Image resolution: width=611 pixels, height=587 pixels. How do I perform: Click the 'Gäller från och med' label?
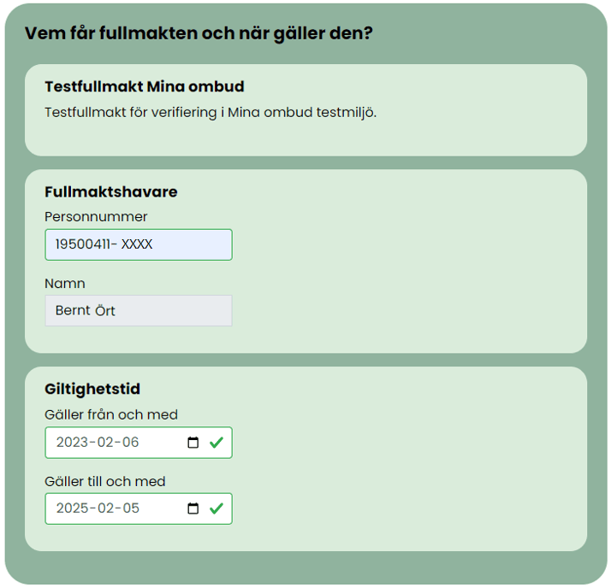point(111,415)
